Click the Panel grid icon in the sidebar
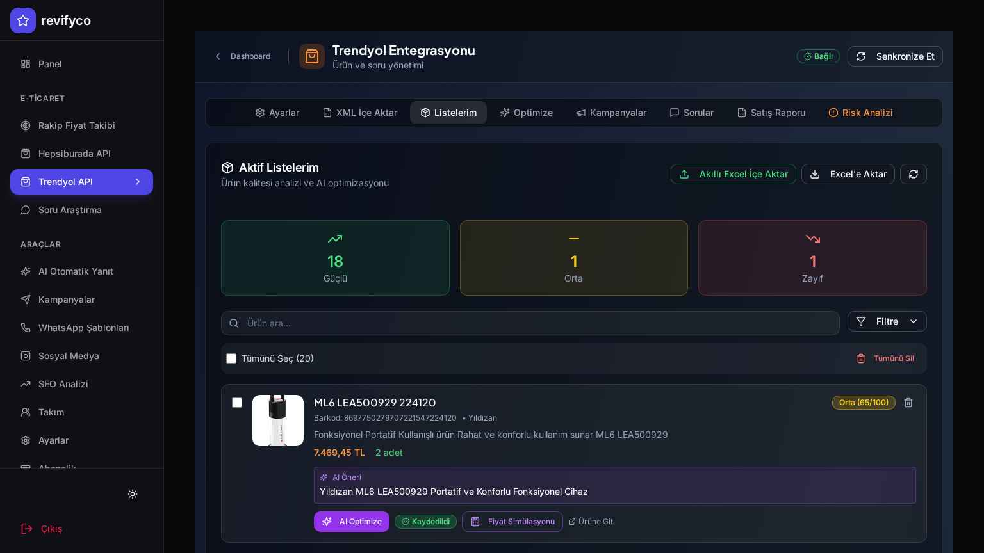 [26, 64]
